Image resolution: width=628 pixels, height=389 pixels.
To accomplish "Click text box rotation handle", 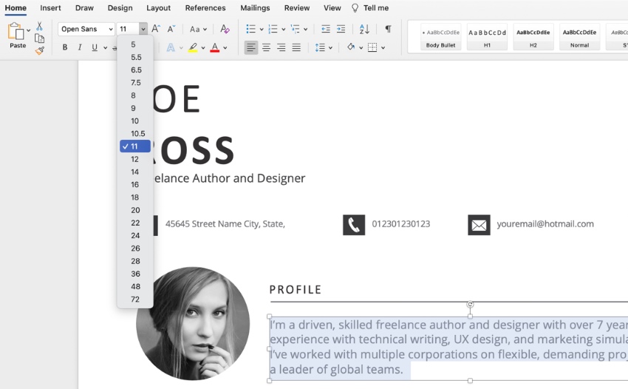I will point(470,305).
